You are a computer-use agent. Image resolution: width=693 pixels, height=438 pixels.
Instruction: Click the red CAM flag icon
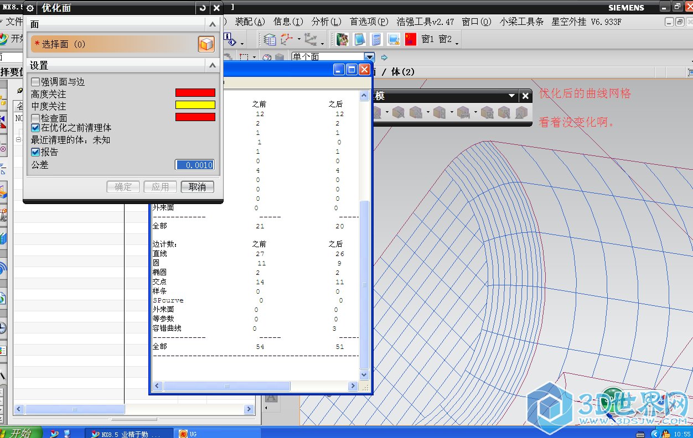pos(410,39)
